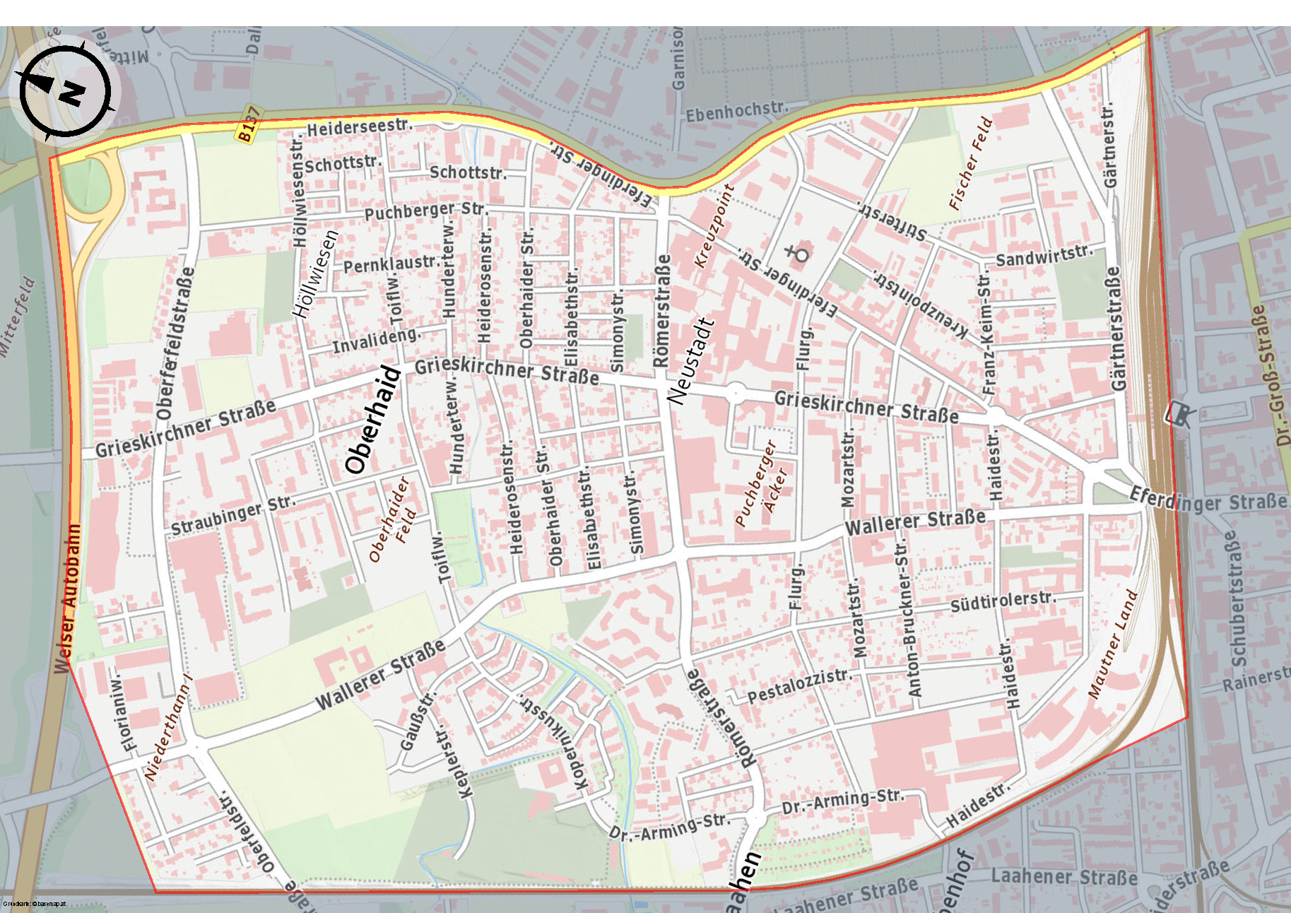Click the church symbol near Eferdinger Str.
The height and width of the screenshot is (913, 1291).
[x=798, y=252]
